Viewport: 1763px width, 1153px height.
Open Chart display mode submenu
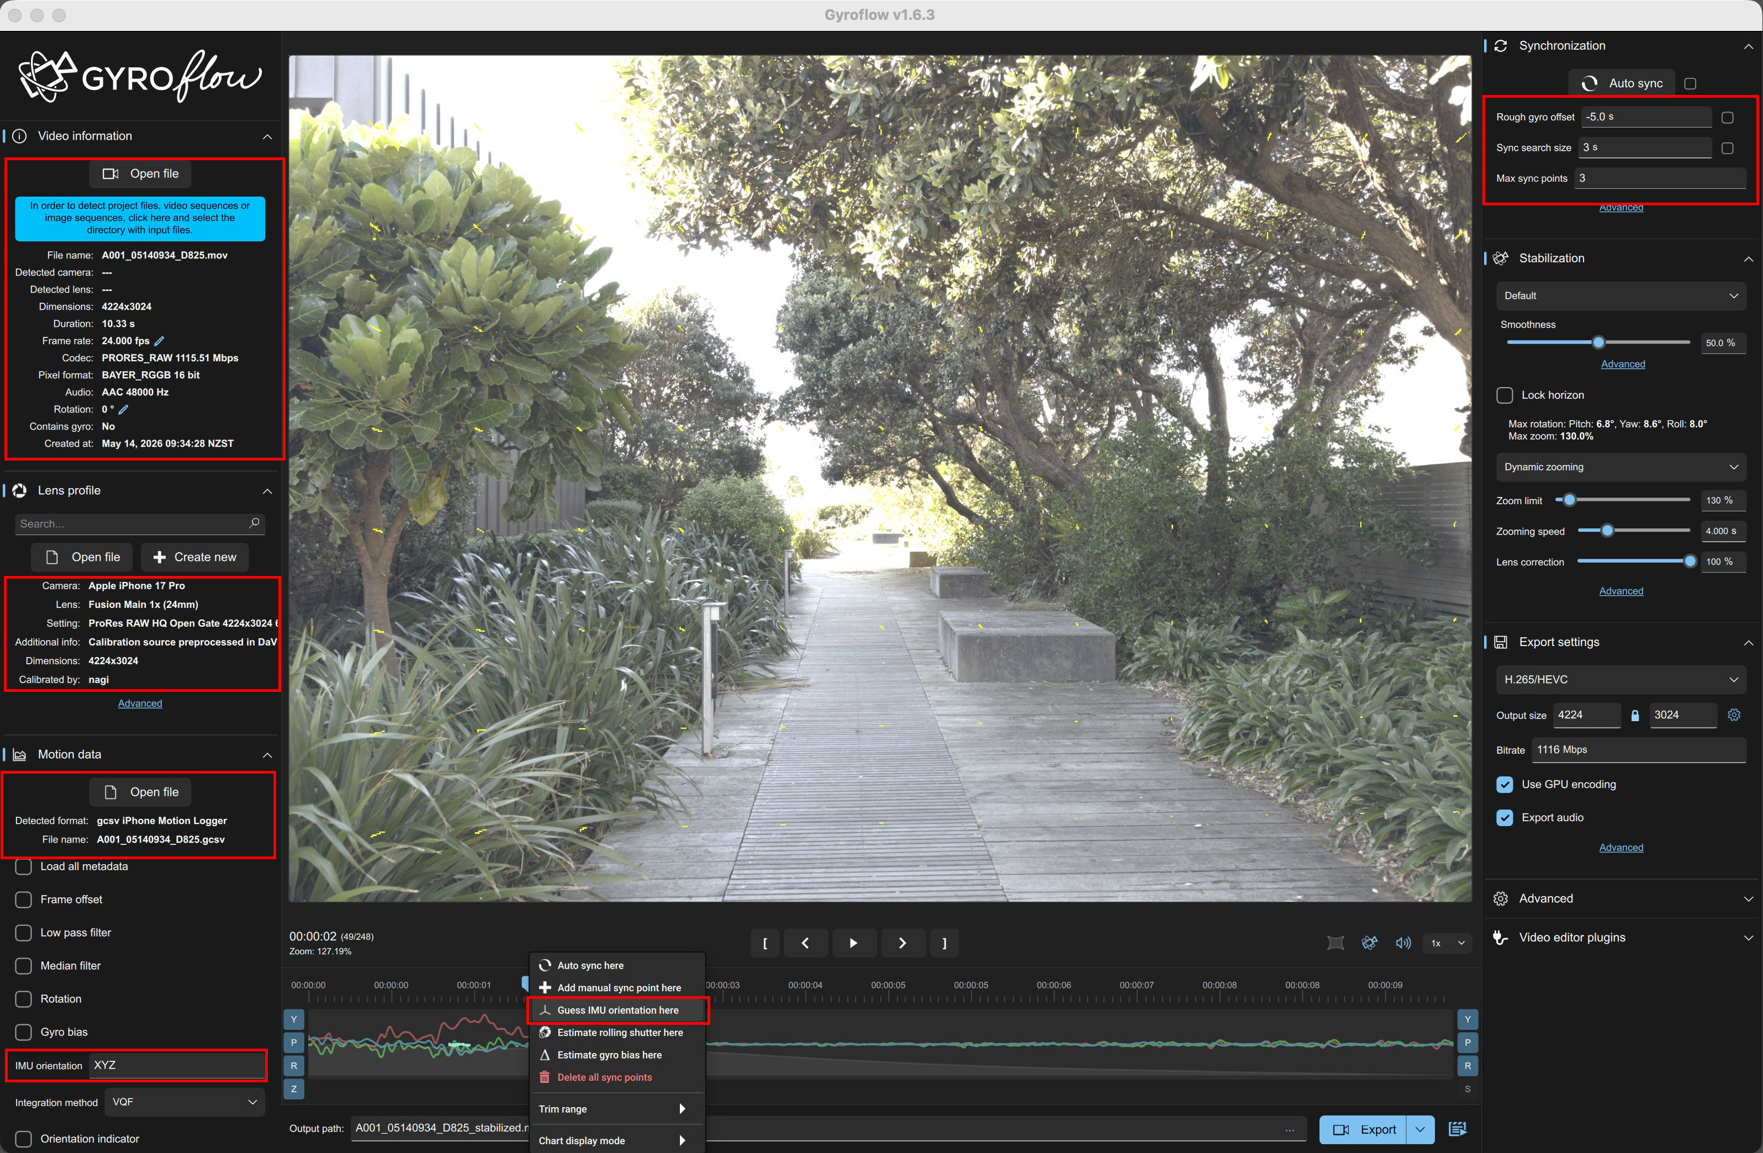click(x=617, y=1140)
